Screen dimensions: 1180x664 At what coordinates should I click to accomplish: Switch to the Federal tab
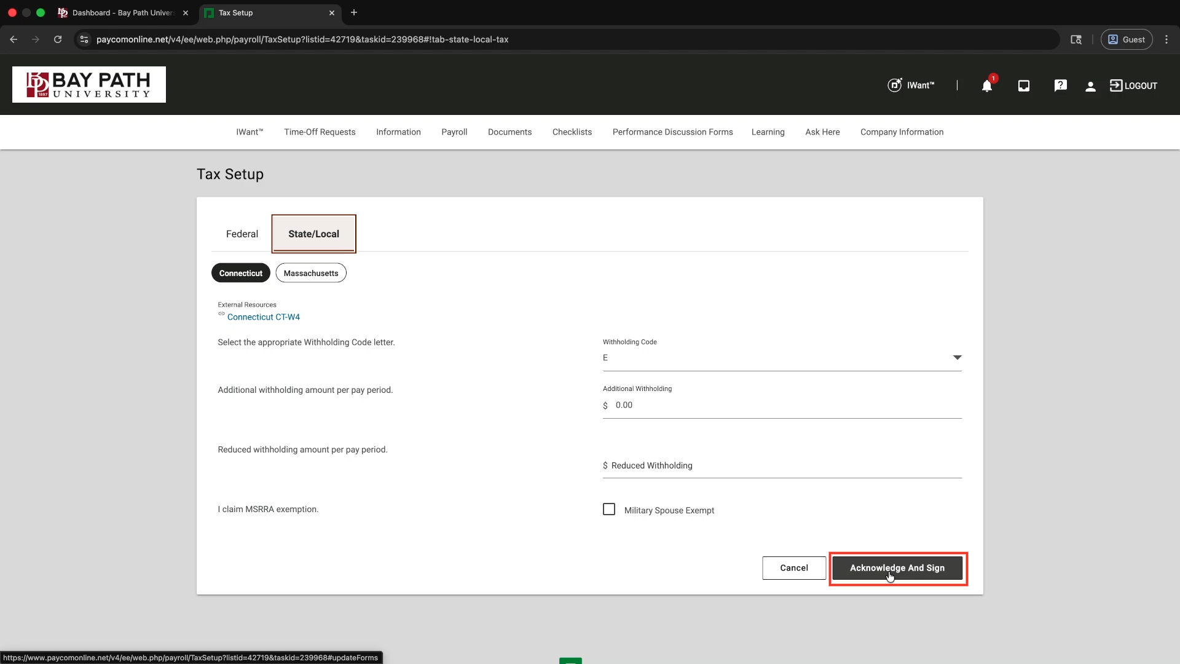(242, 234)
